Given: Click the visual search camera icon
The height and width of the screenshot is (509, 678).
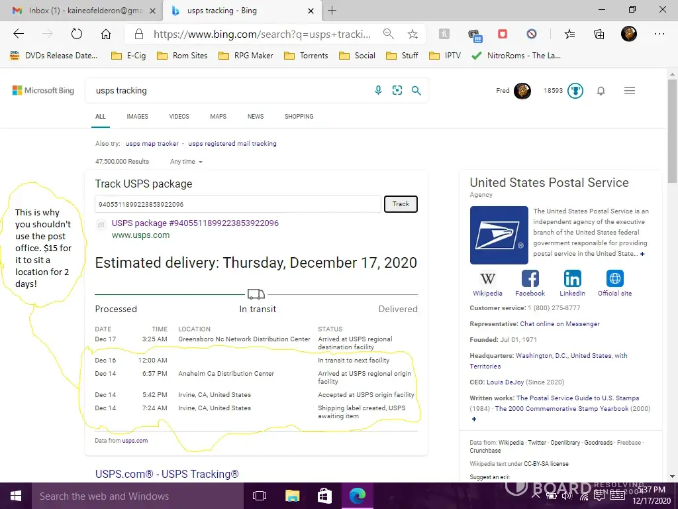Looking at the screenshot, I should 397,91.
